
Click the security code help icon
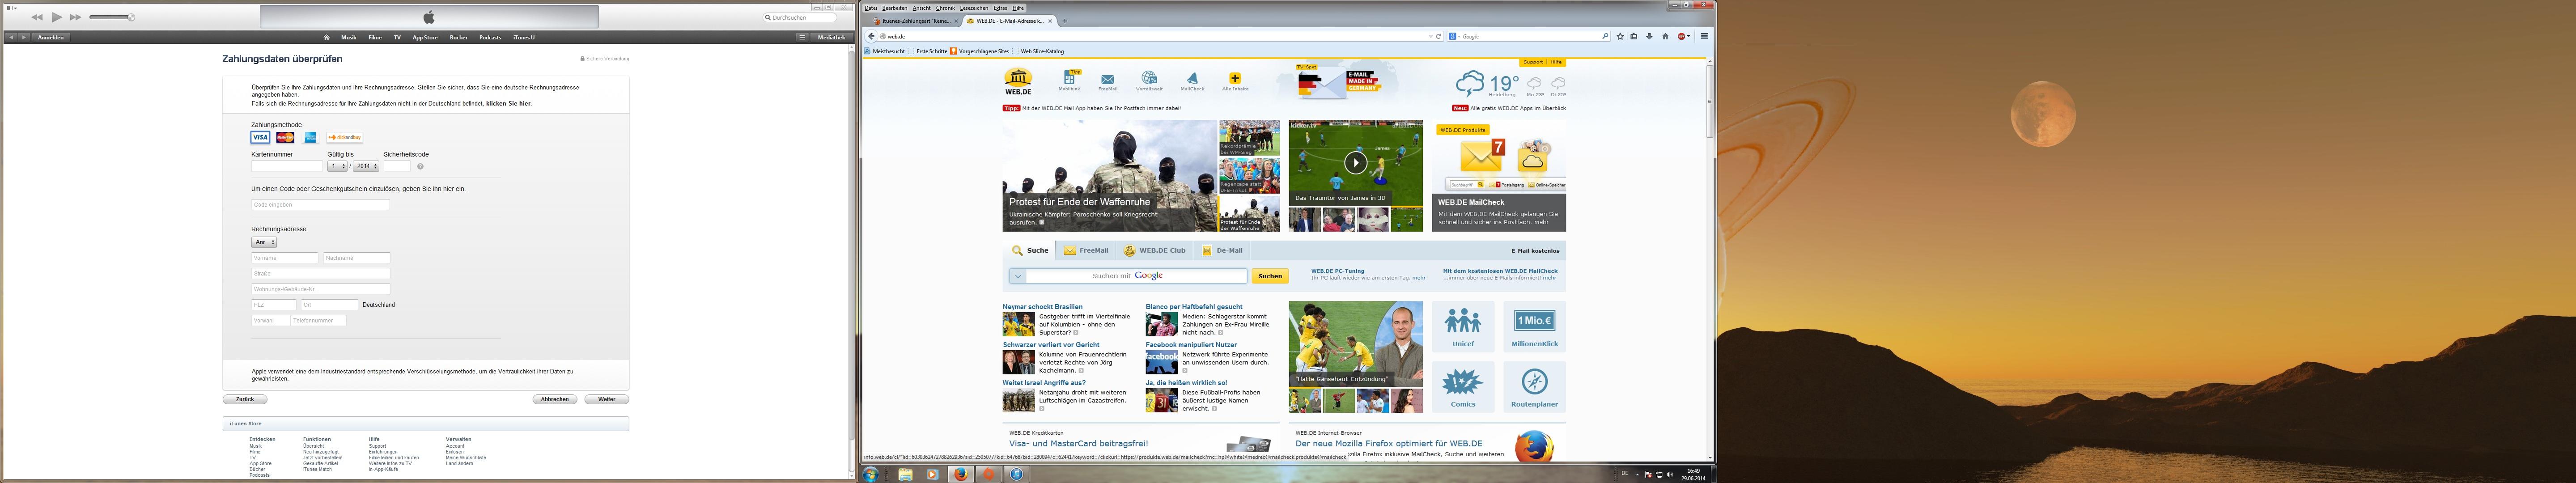[420, 166]
